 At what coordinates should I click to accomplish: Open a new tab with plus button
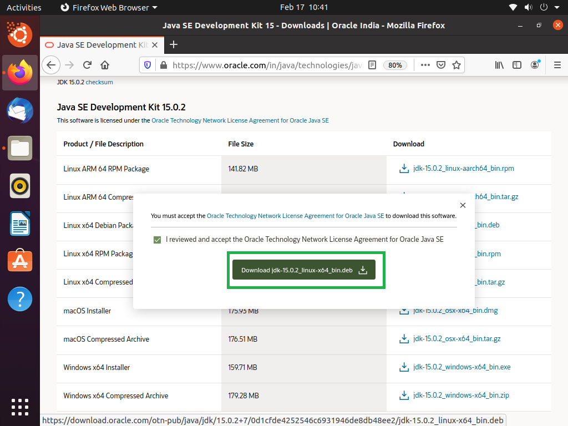pos(174,44)
